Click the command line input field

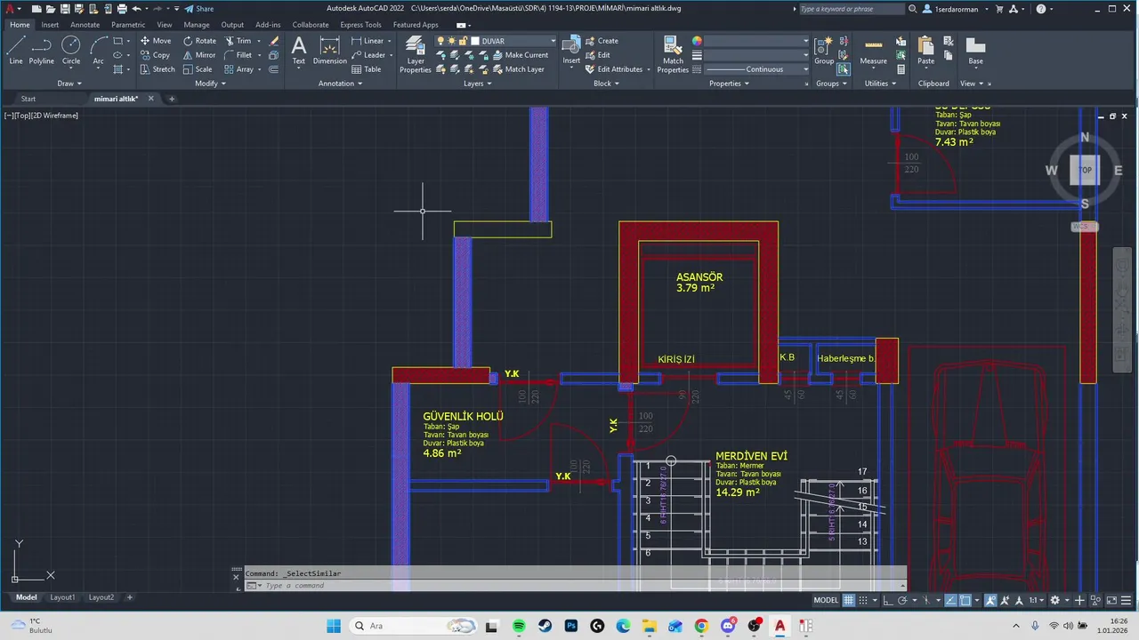pos(574,586)
